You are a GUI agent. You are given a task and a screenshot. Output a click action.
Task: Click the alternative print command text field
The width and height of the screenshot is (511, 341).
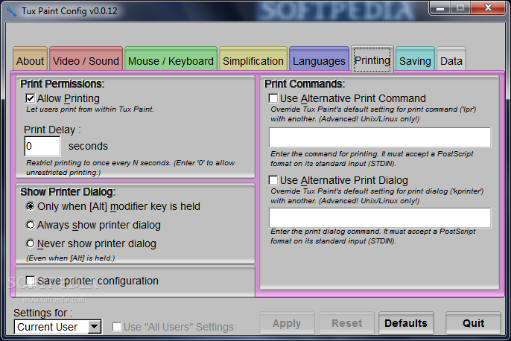pos(380,137)
